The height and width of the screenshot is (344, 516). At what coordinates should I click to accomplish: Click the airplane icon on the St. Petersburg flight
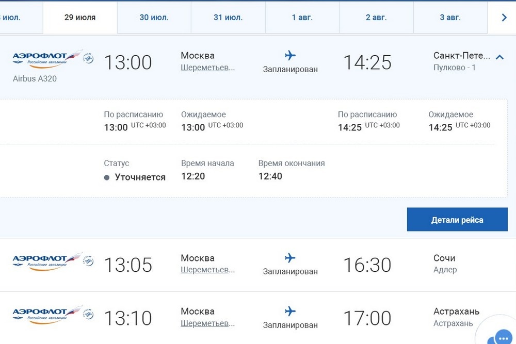click(x=290, y=55)
